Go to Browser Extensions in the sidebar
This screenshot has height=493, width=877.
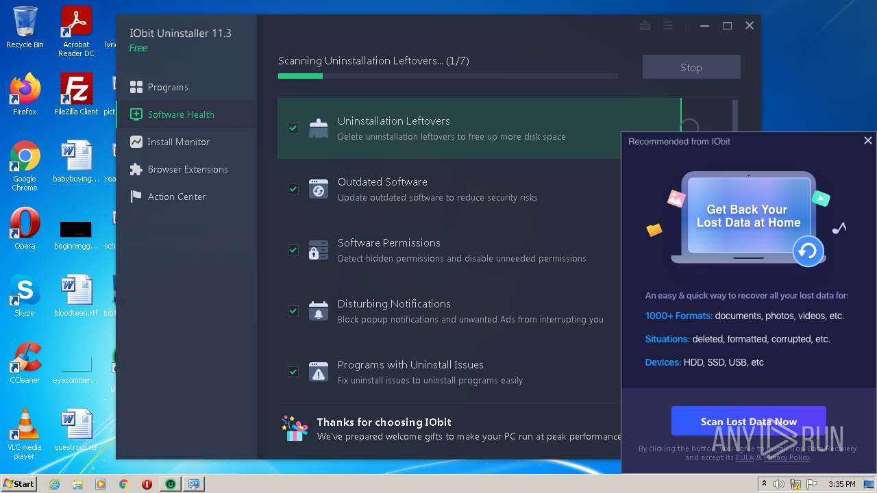186,169
